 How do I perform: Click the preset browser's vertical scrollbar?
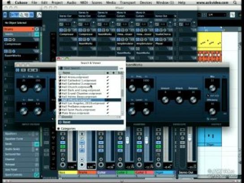(x=123, y=95)
